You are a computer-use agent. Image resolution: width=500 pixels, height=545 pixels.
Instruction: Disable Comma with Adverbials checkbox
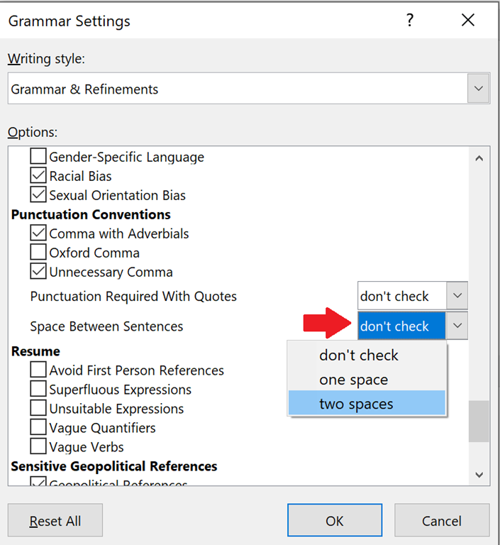point(39,233)
